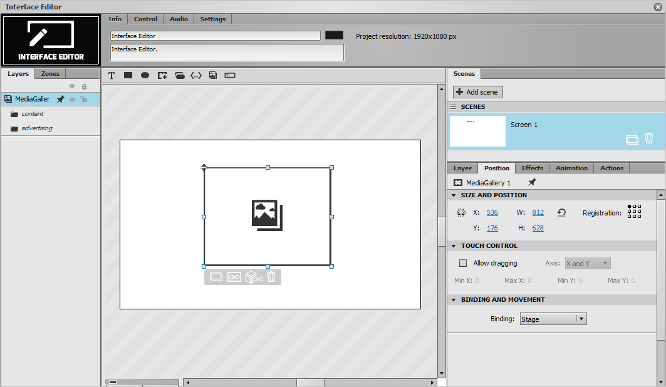Switch to the Effects tab
666x387 pixels.
(x=532, y=168)
